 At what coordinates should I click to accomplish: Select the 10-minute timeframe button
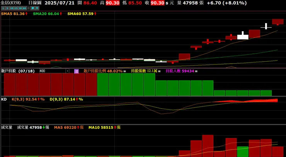coord(12,8)
